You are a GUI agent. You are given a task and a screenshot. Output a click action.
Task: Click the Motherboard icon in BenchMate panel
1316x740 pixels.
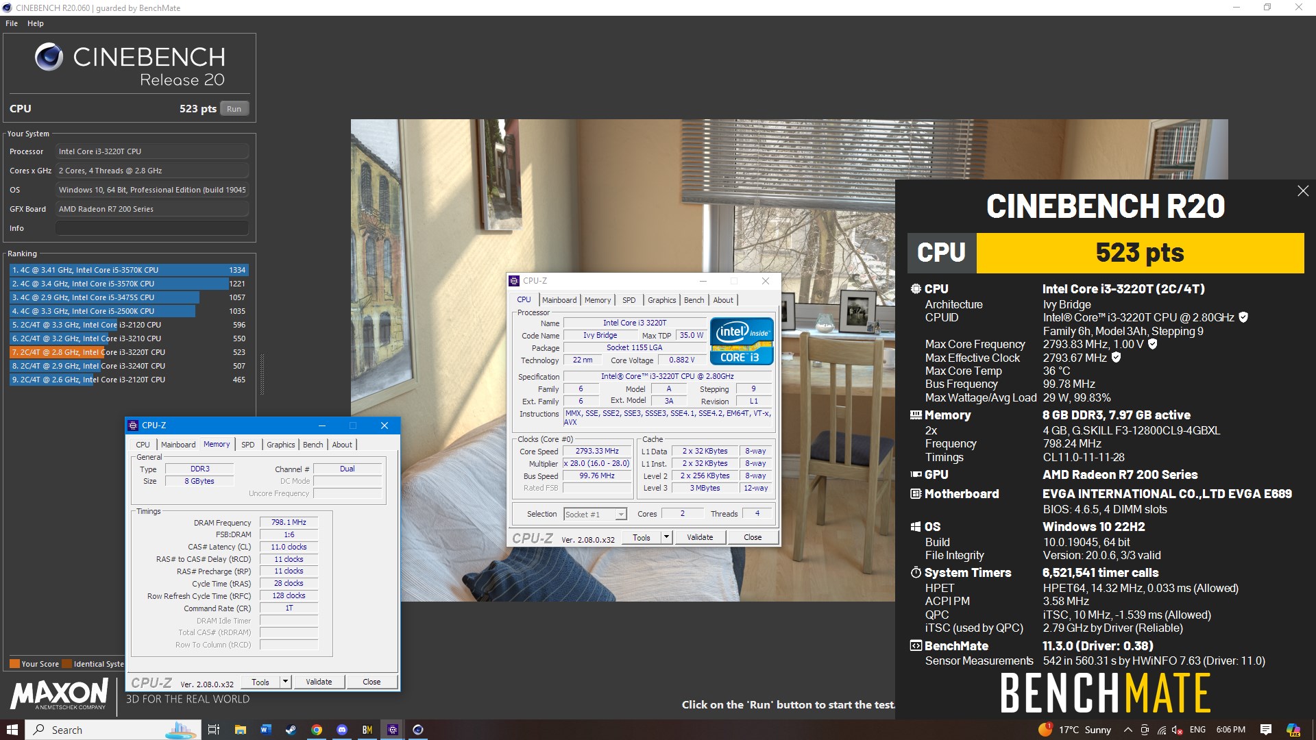[915, 494]
